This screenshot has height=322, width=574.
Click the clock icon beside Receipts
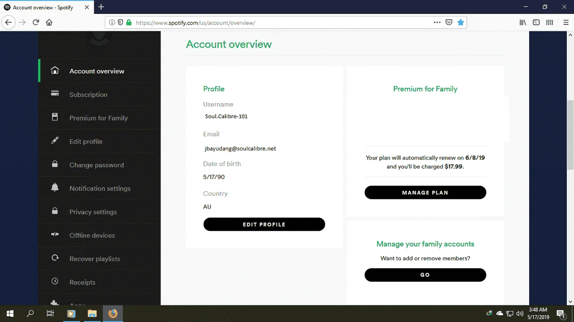coord(55,281)
